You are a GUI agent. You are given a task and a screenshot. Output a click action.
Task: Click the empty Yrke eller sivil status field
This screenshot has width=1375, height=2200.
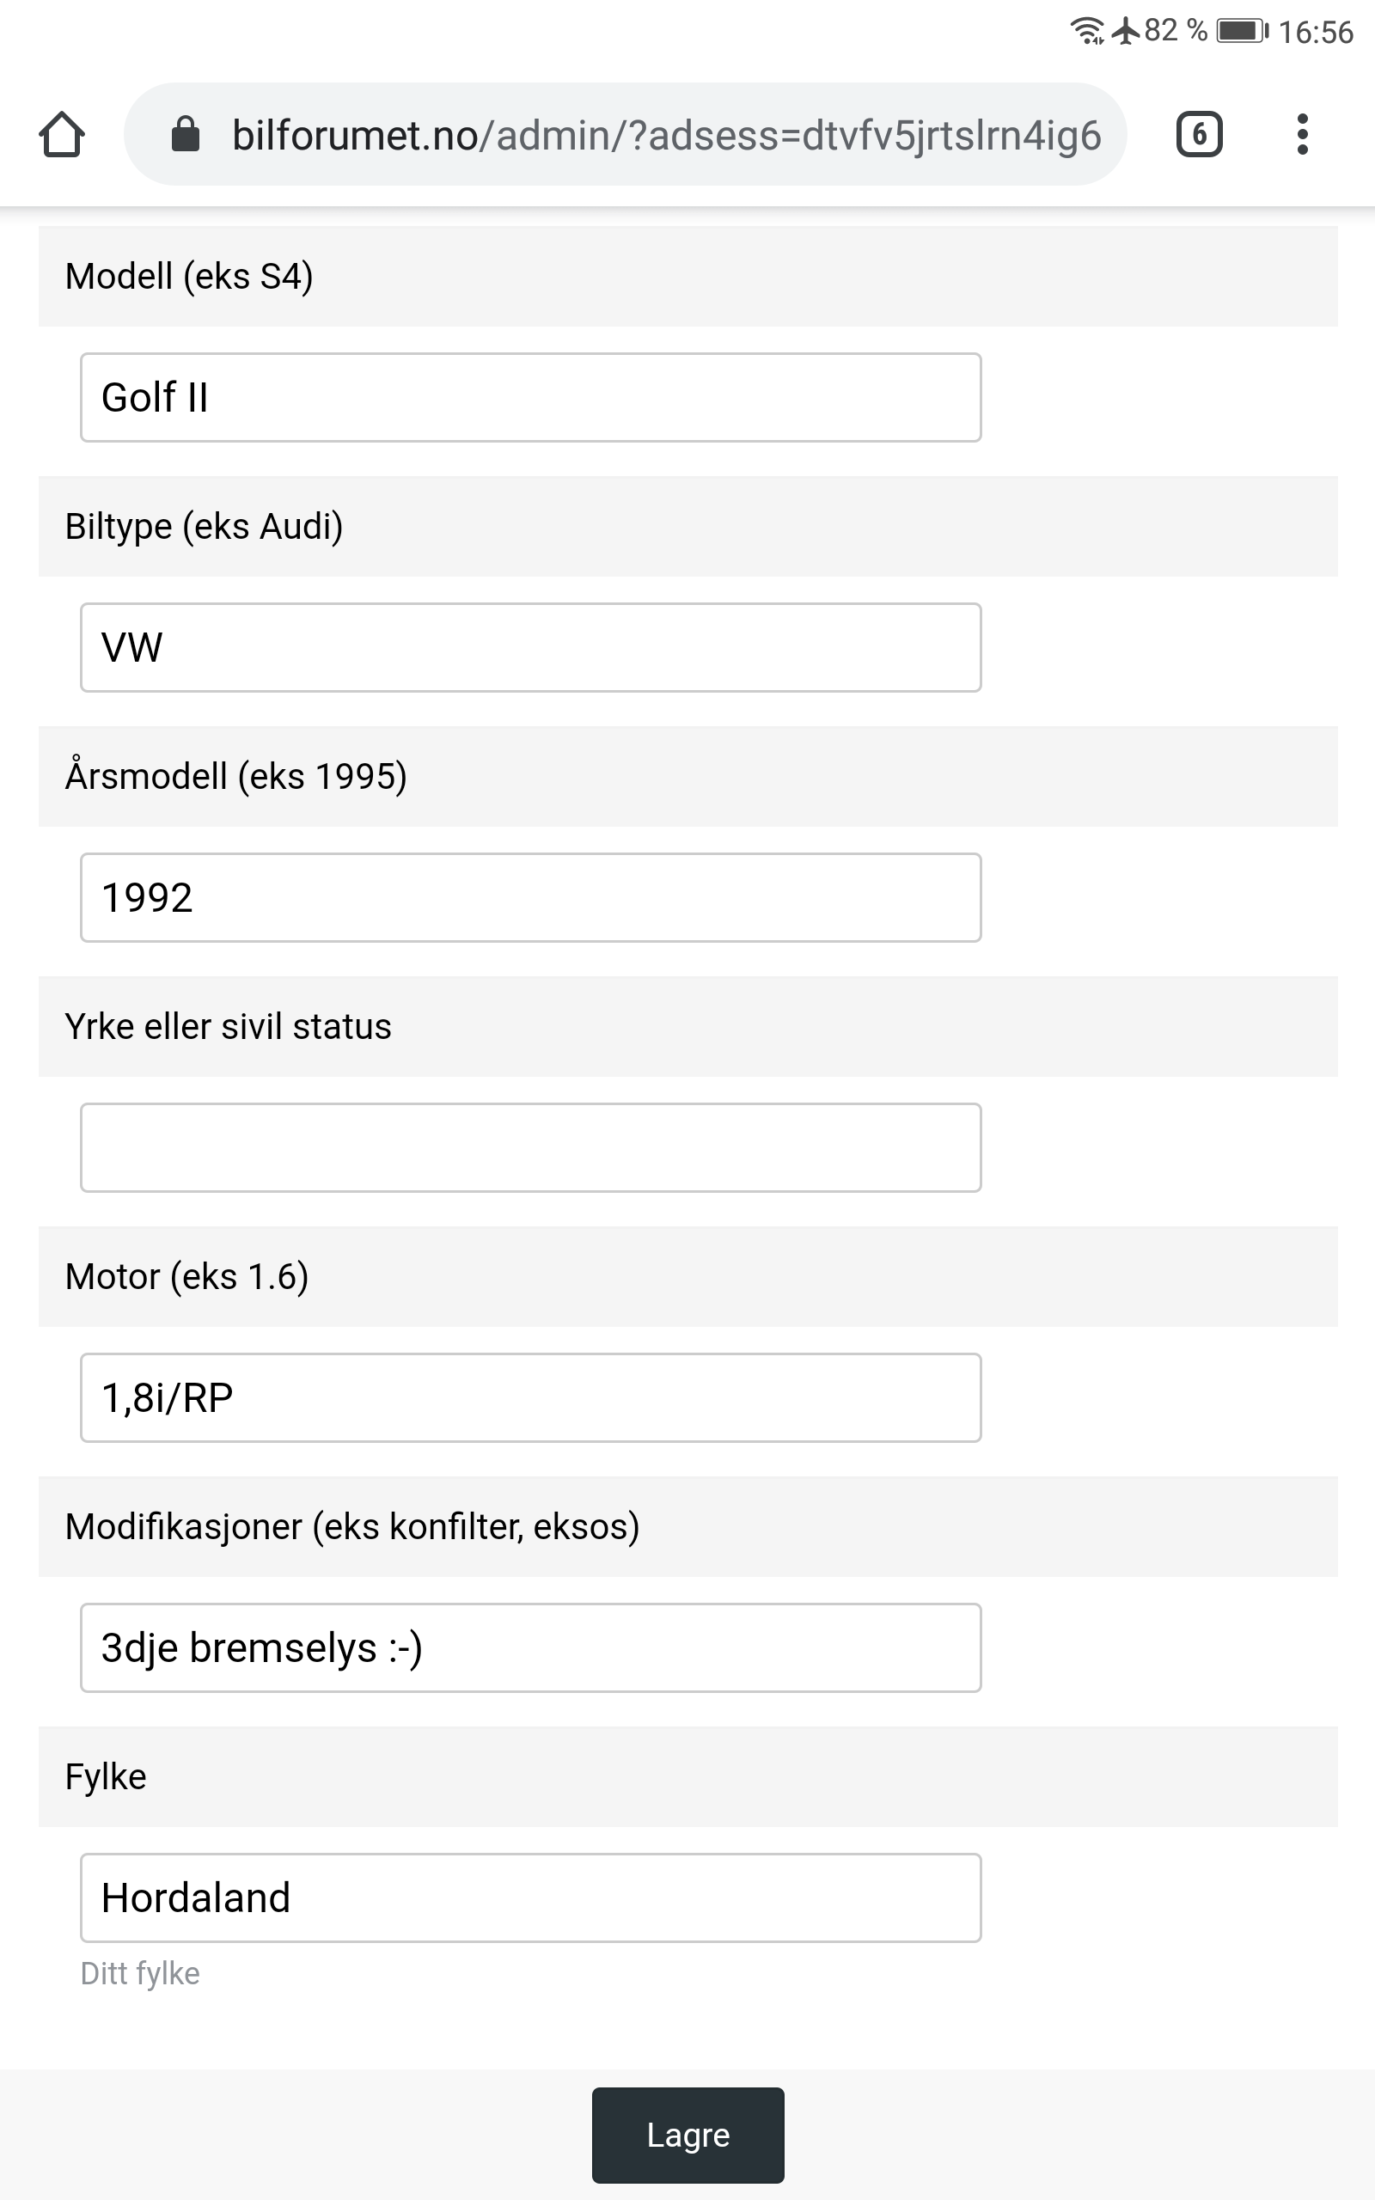point(530,1147)
